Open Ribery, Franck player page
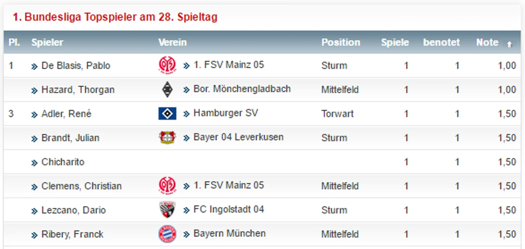Screen dimensions: 525x249 tap(73, 234)
